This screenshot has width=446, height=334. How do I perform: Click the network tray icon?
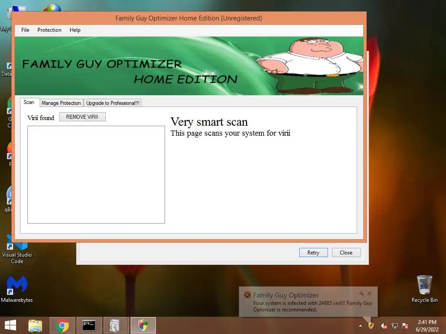coord(395,326)
